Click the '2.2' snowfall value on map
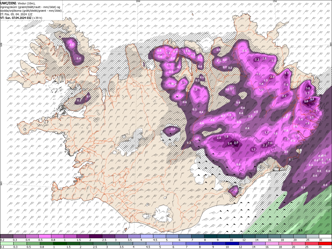332x249 pixels. 257,60
